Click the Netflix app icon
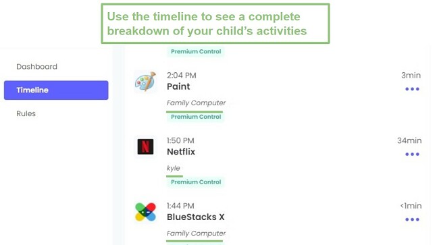This screenshot has width=439, height=245. pyautogui.click(x=145, y=146)
